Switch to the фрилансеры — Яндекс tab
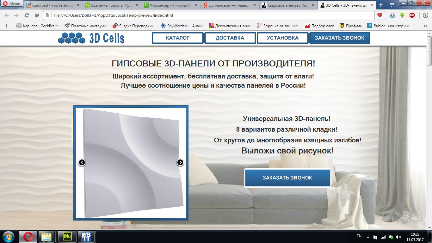This screenshot has width=432, height=243. [229, 5]
